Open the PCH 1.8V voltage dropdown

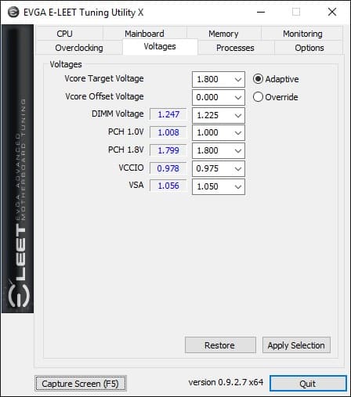[219, 150]
